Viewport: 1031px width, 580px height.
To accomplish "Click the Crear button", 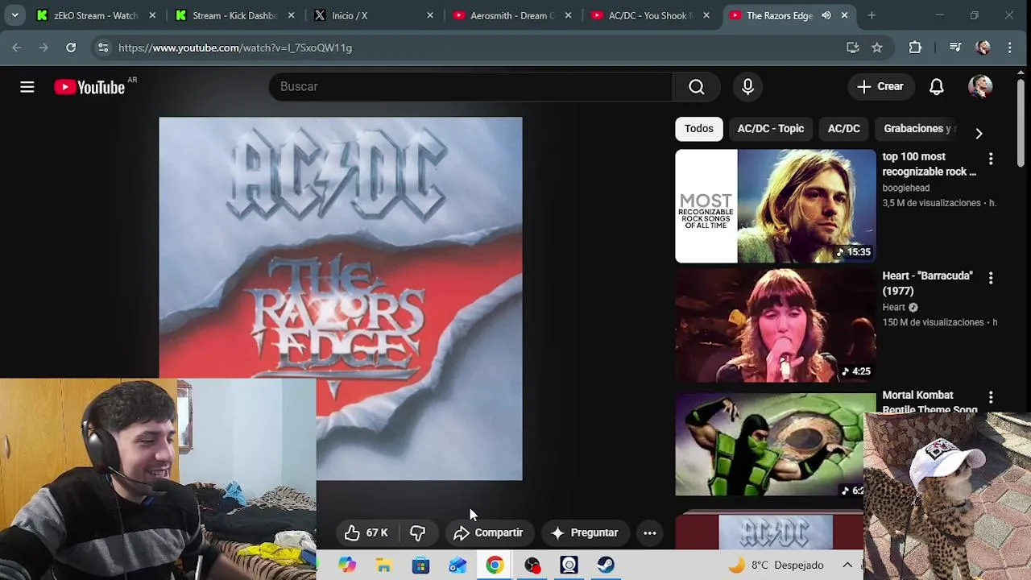I will pyautogui.click(x=880, y=87).
